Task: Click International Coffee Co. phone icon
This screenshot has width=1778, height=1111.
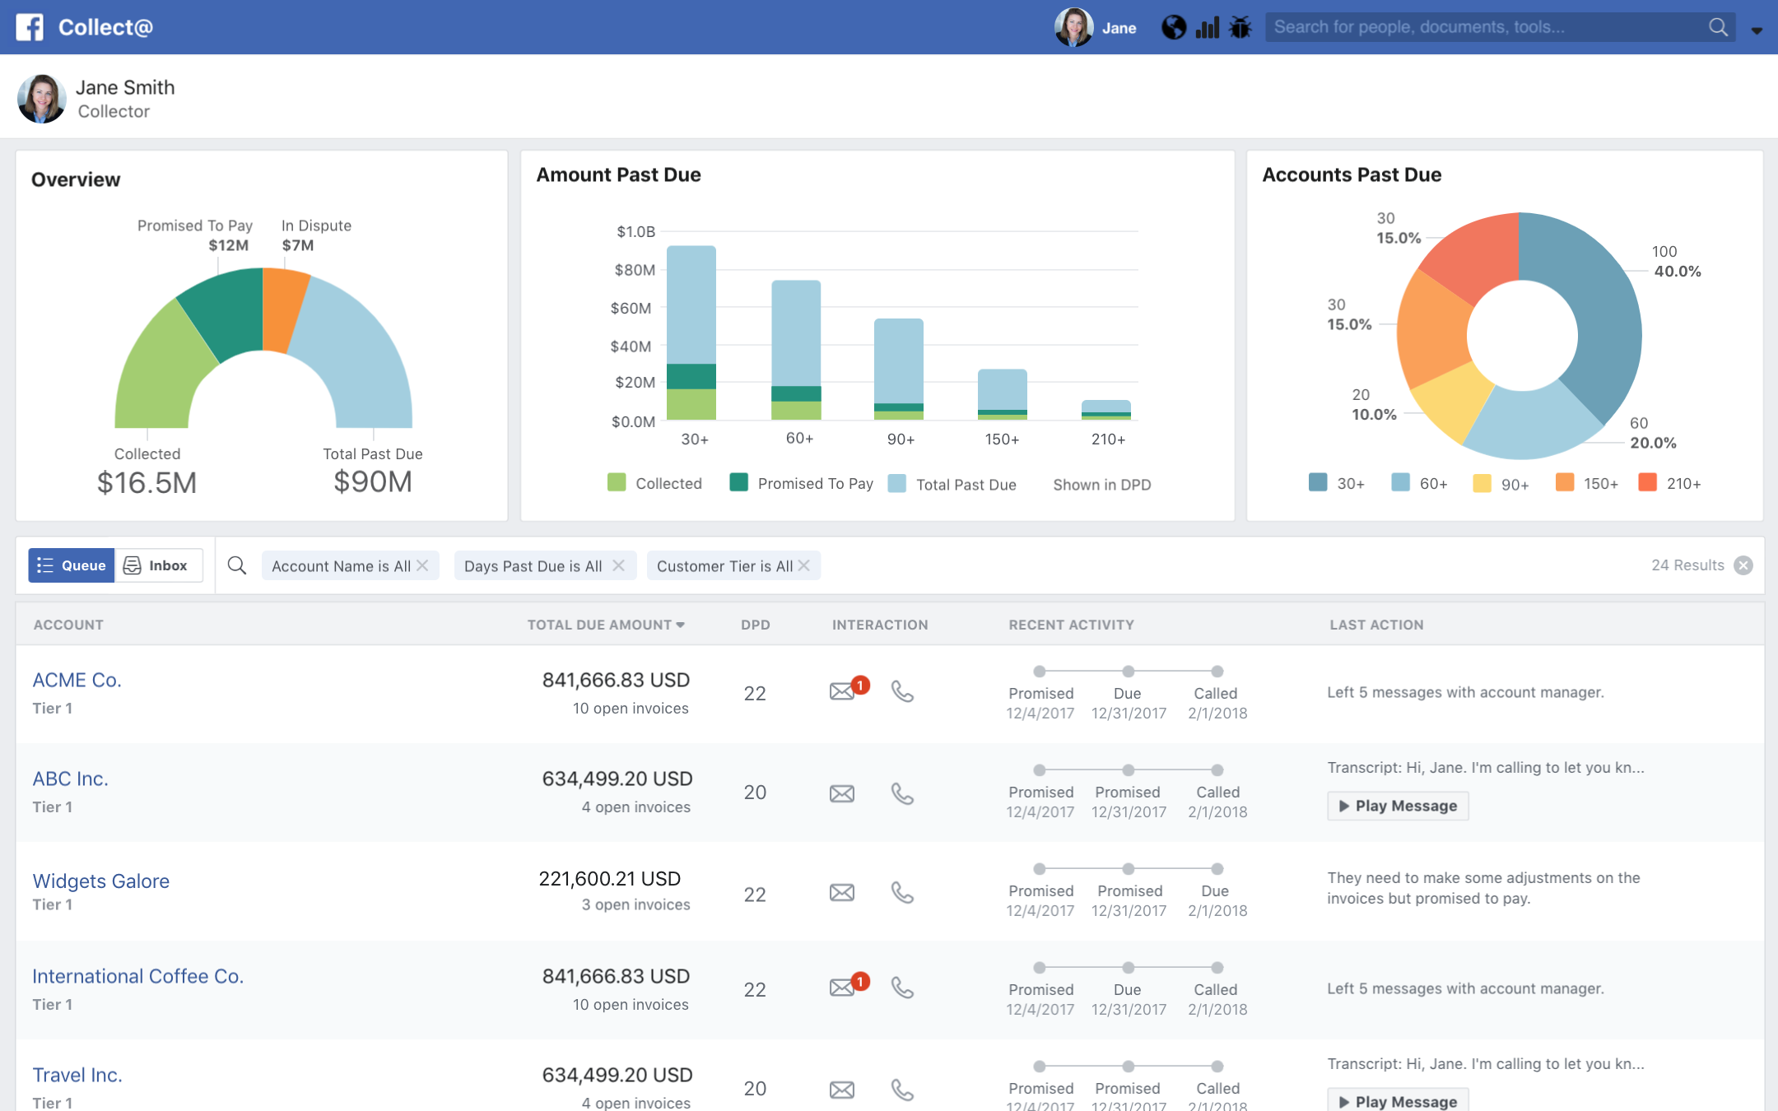Action: (902, 988)
